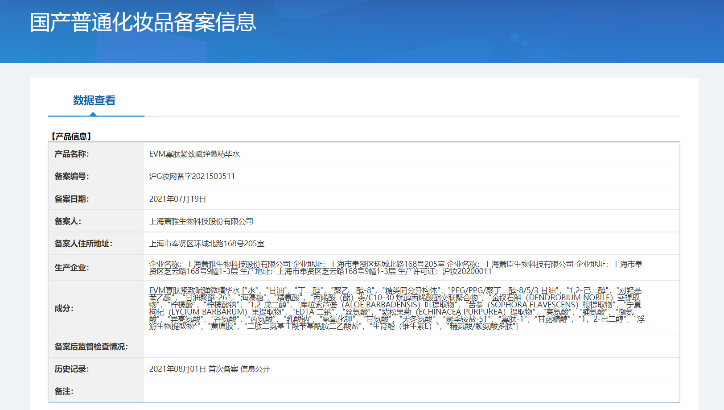Viewport: 724px width, 410px height.
Task: Click the 备案日期 label
Action: (x=72, y=199)
